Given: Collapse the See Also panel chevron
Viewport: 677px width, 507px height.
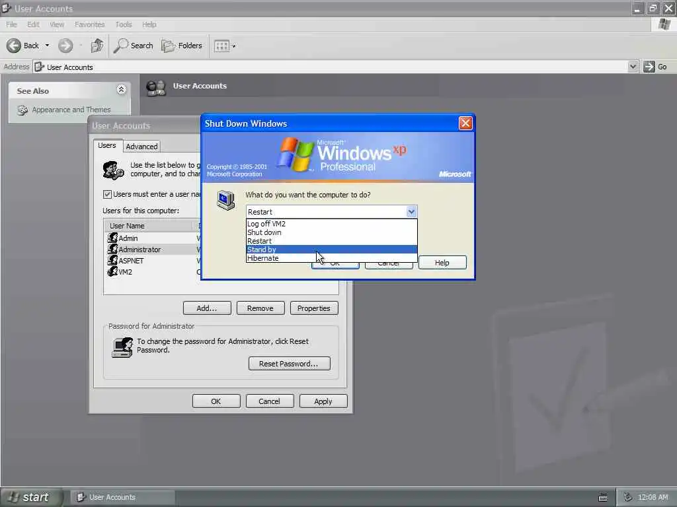Looking at the screenshot, I should point(122,90).
